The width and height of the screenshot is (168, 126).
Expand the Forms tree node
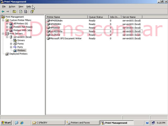11,44
